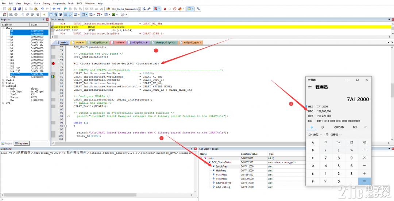Click the Navigate Forwards blue arrow icon

pyautogui.click(x=58, y=9)
